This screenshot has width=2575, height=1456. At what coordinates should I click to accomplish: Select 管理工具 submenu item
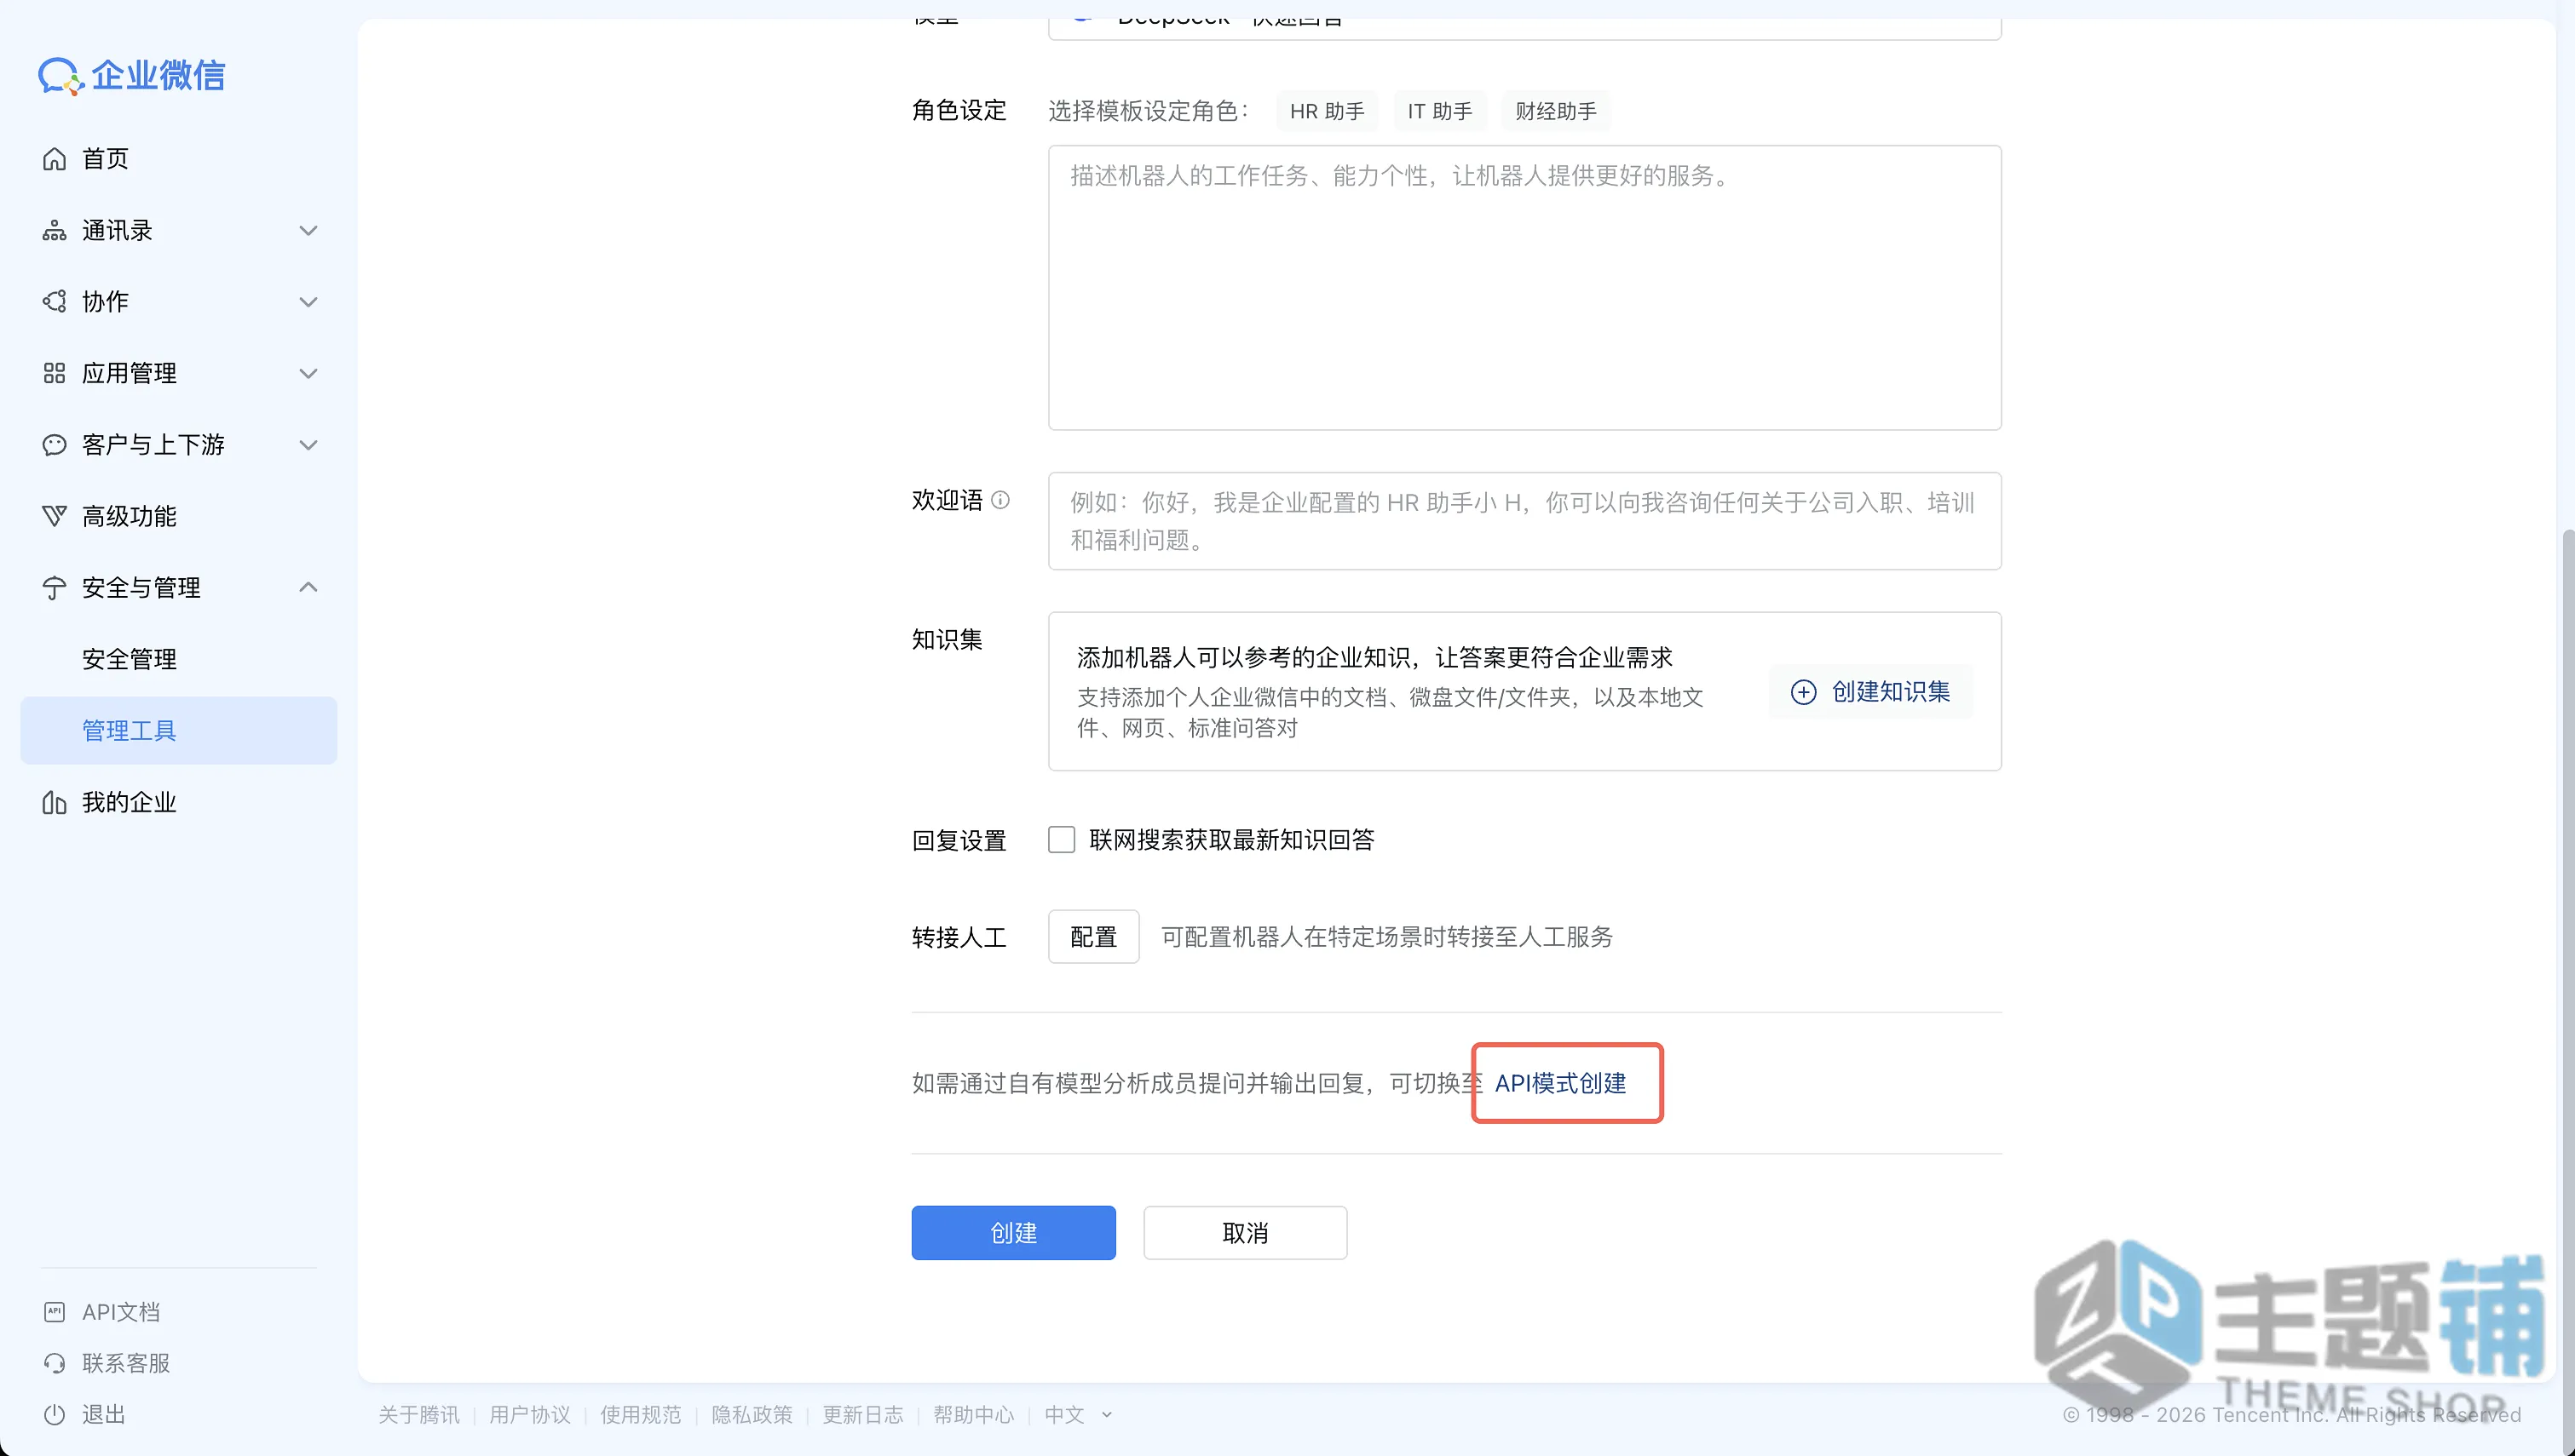click(x=179, y=731)
